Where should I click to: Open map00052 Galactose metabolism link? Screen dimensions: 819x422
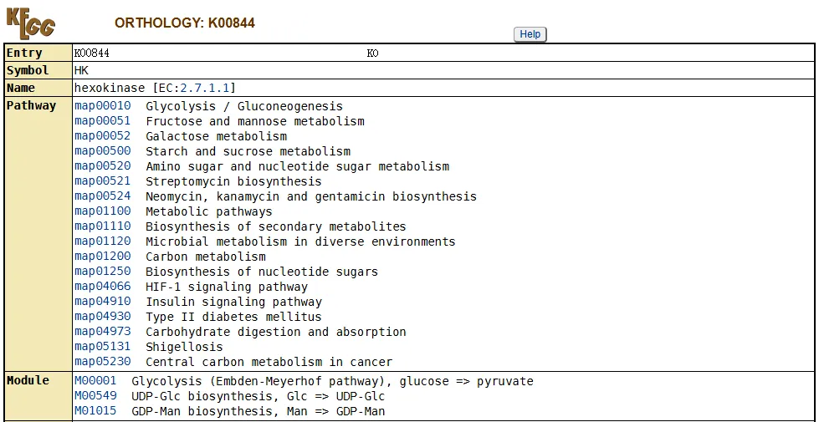coord(102,136)
